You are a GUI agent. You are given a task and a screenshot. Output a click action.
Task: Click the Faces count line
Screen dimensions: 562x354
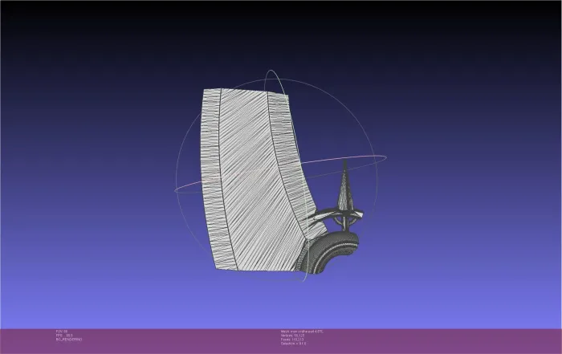[292, 340]
